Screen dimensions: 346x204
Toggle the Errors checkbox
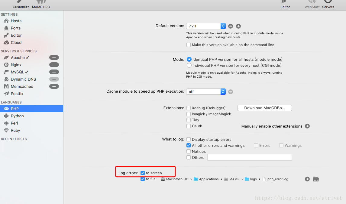[x=256, y=146]
